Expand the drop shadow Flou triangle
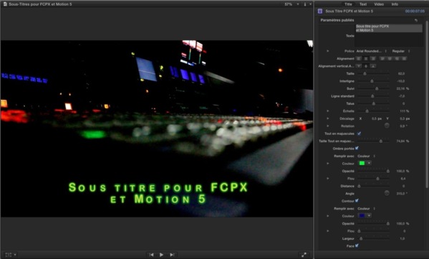Screen dimensions: 429x259 click(x=328, y=179)
